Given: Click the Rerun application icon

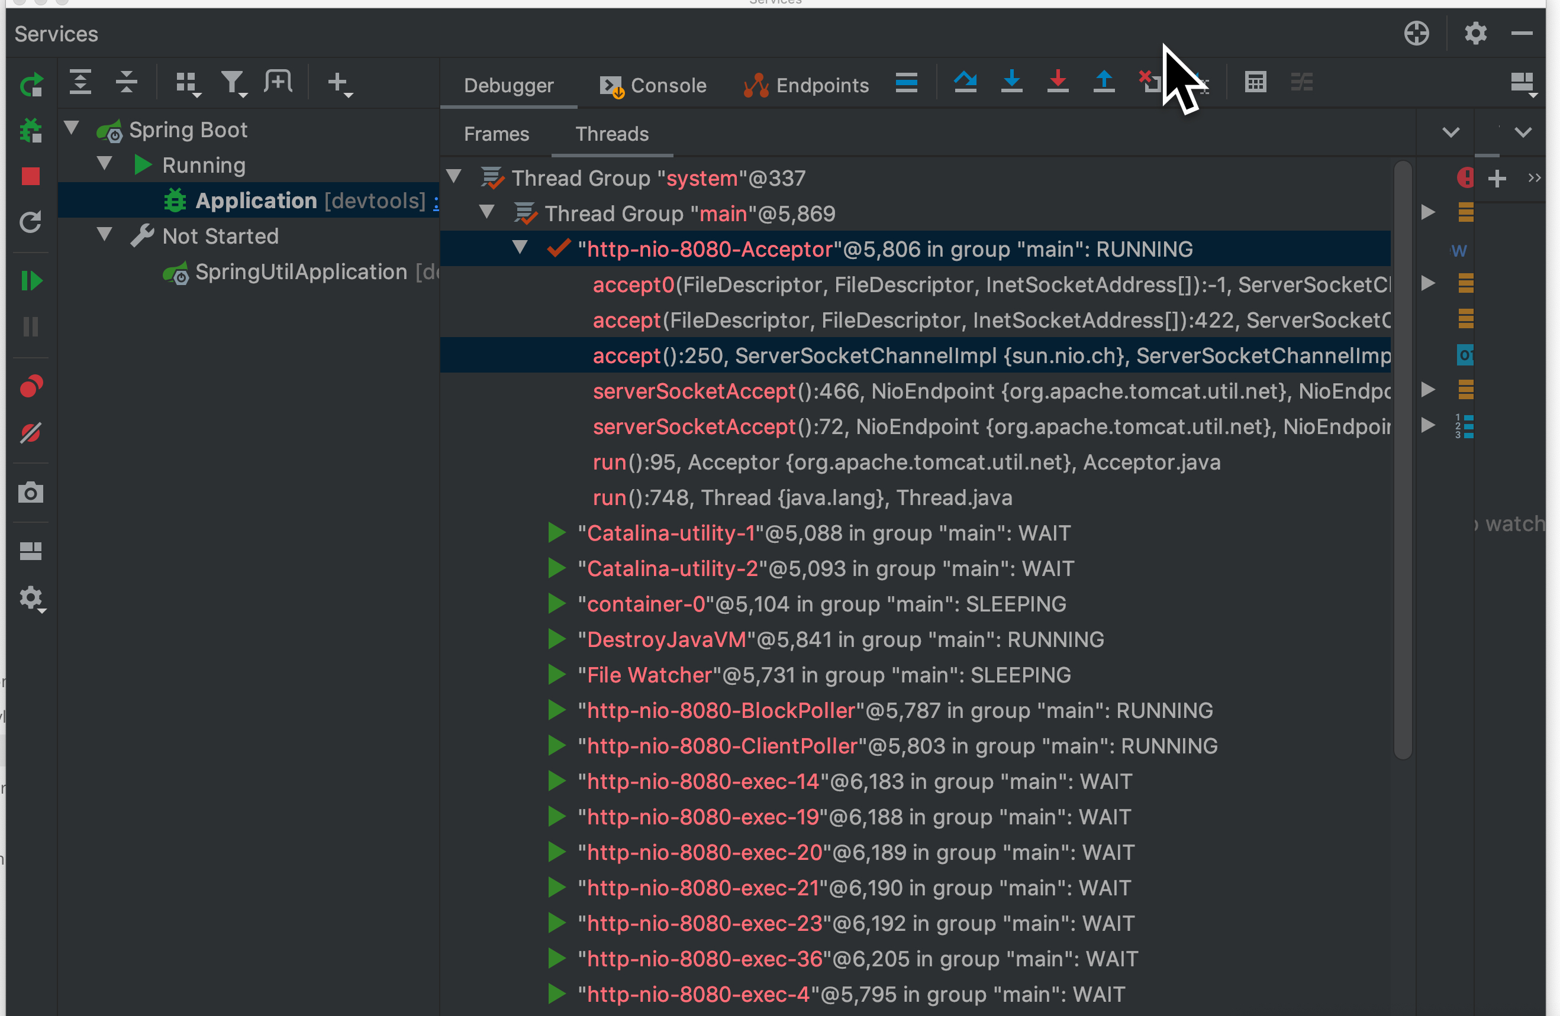Looking at the screenshot, I should (31, 85).
